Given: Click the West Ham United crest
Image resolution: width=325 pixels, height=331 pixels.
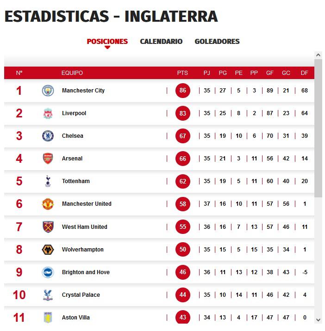Looking at the screenshot, I should [x=48, y=227].
